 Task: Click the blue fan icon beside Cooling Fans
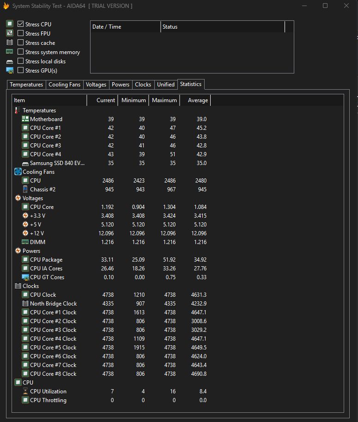(18, 172)
